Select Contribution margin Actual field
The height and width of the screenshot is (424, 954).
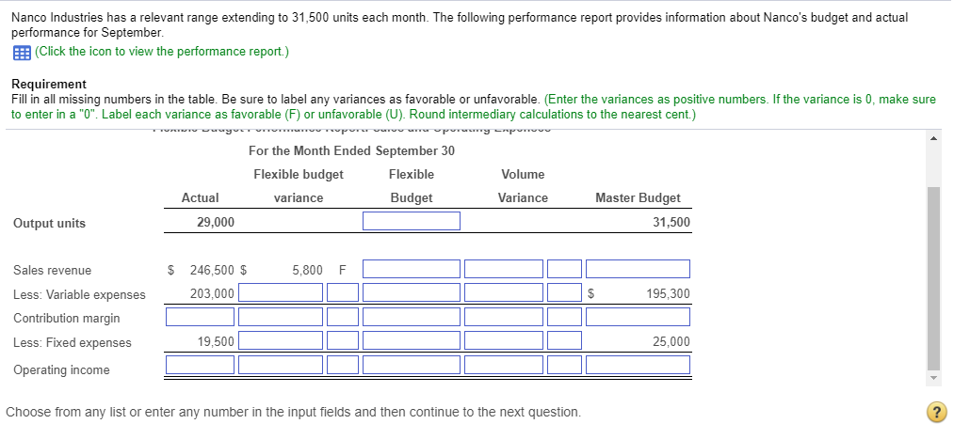tap(201, 317)
